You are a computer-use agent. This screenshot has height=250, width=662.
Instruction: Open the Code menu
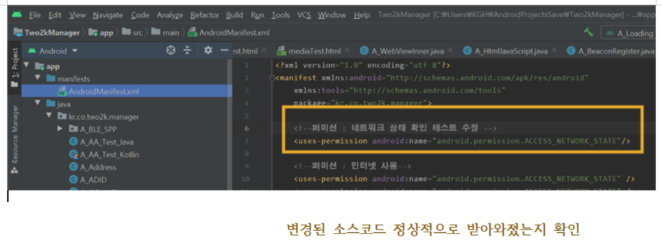(140, 15)
